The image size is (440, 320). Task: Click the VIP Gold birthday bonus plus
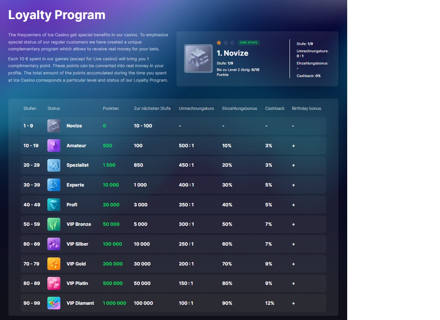293,264
